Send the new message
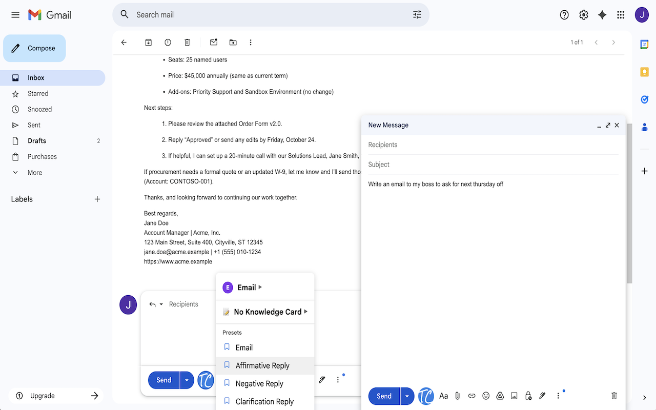 (x=383, y=396)
